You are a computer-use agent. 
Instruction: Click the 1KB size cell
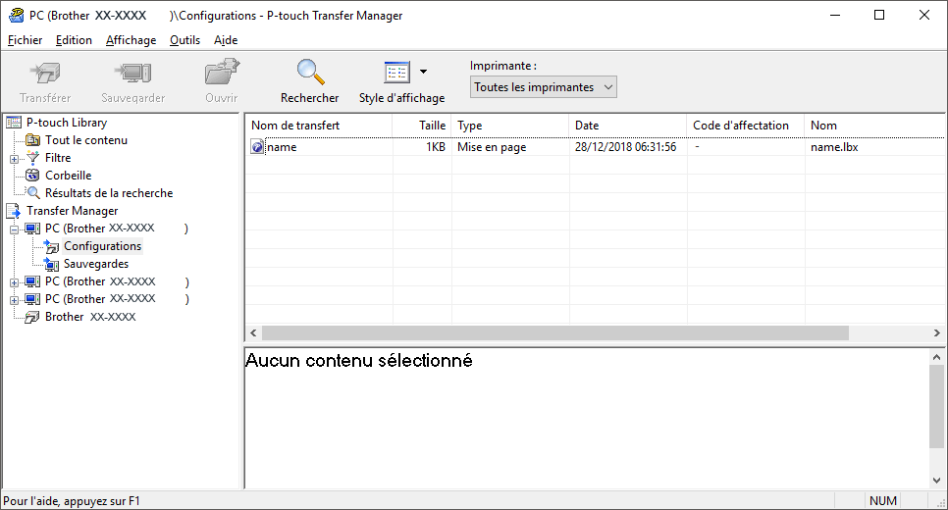[x=436, y=147]
